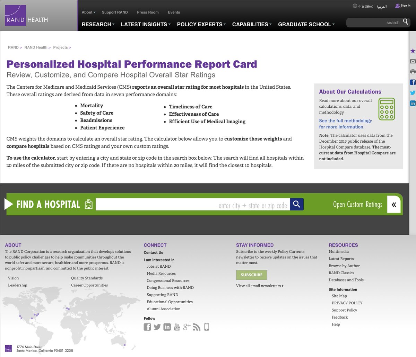Open the Leadership footer link
Image resolution: width=416 pixels, height=357 pixels.
[18, 285]
